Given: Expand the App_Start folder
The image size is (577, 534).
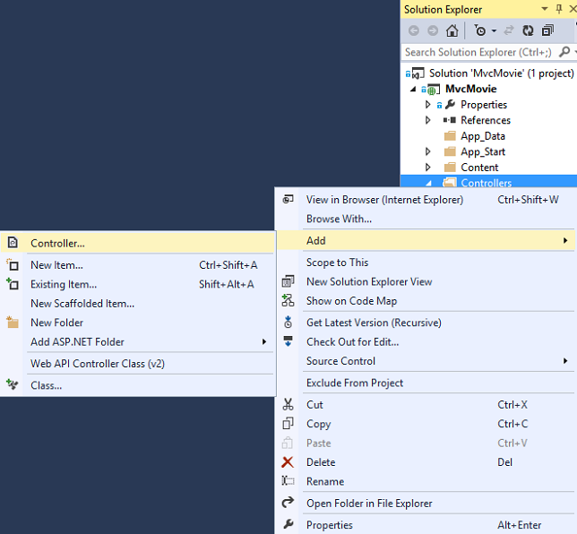Looking at the screenshot, I should pyautogui.click(x=427, y=151).
